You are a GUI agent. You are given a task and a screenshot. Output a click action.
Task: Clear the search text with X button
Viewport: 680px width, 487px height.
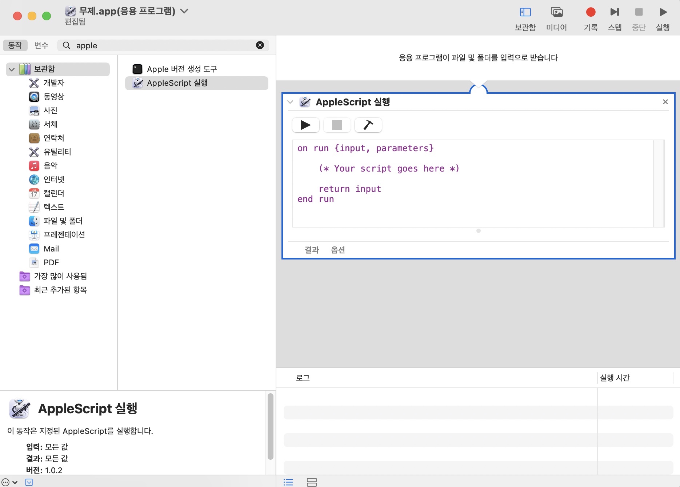pos(260,45)
